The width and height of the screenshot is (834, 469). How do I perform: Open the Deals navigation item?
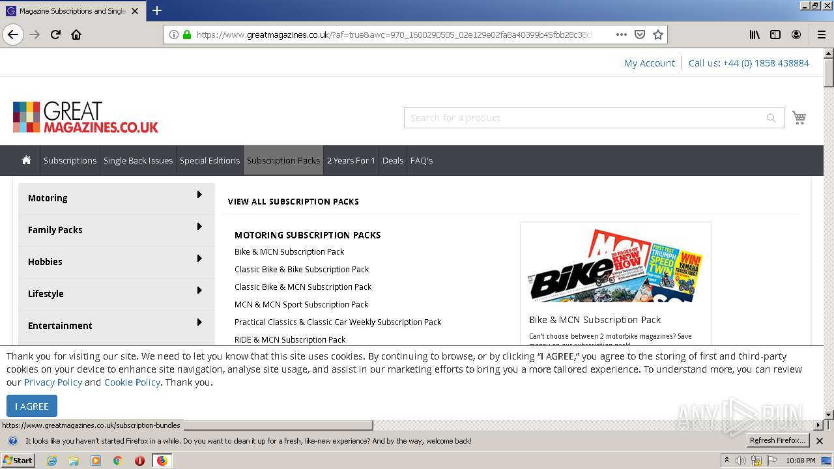[x=393, y=160]
